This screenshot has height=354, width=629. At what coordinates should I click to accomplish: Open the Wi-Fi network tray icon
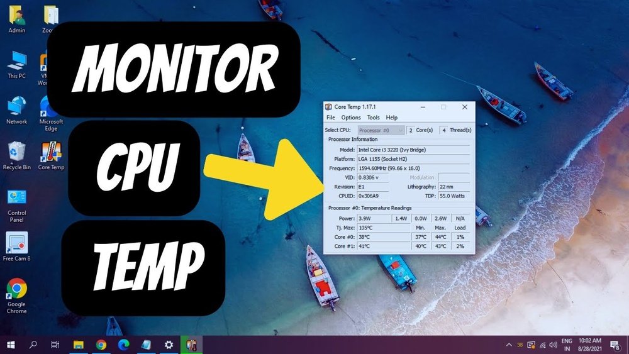point(542,345)
